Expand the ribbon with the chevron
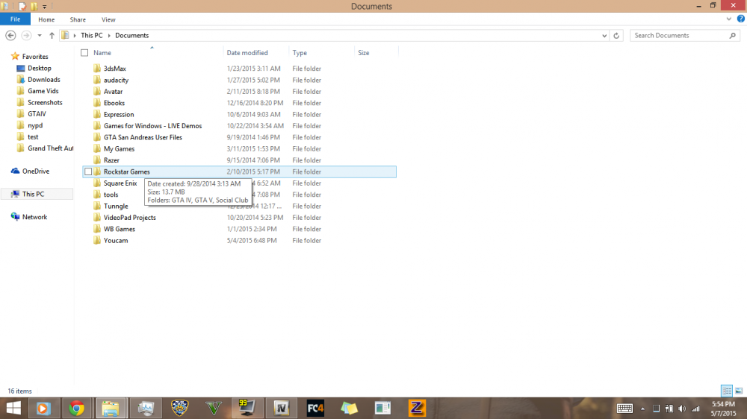 coord(729,19)
